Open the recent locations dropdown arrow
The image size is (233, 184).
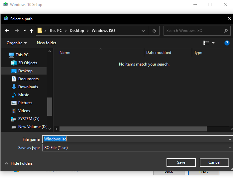point(25,31)
